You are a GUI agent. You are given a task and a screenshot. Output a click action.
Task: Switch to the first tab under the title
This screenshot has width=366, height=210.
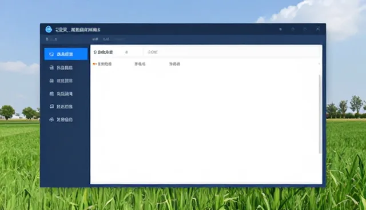95,39
